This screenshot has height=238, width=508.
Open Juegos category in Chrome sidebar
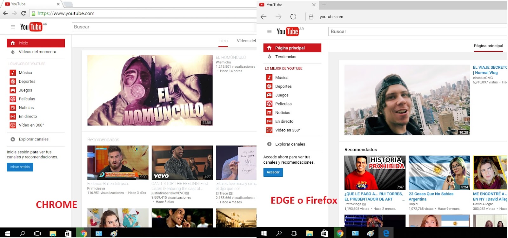[x=25, y=90]
